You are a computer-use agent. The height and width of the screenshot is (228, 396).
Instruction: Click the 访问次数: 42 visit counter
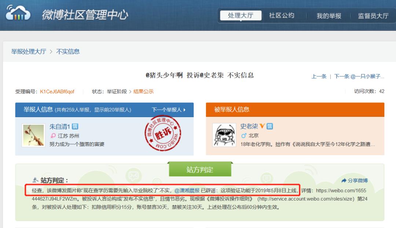tap(369, 91)
